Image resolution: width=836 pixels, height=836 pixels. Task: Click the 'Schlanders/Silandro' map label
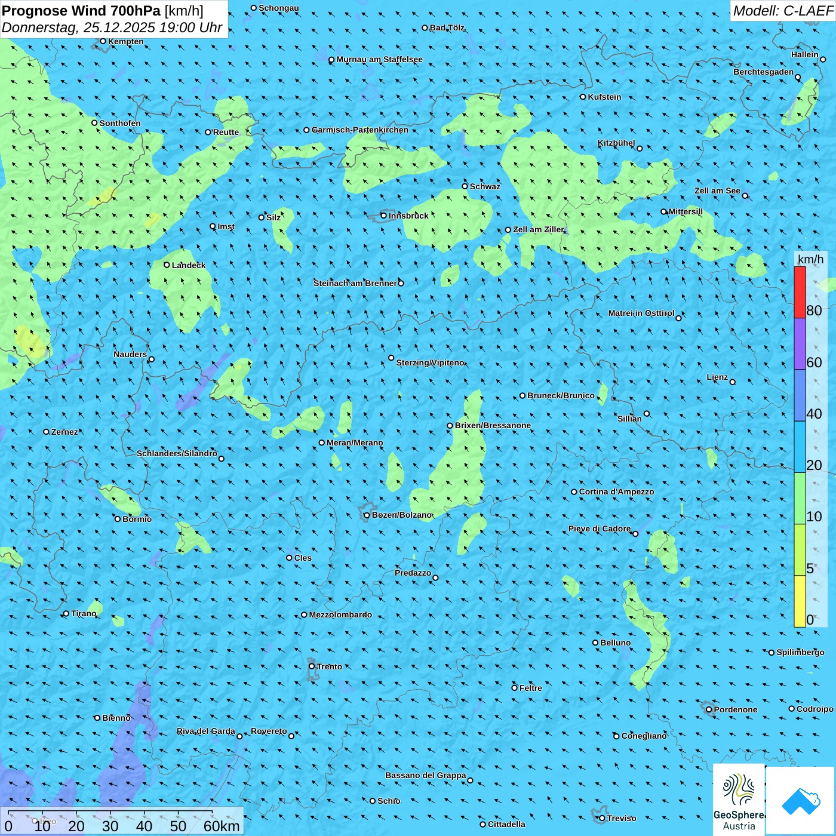tap(177, 453)
